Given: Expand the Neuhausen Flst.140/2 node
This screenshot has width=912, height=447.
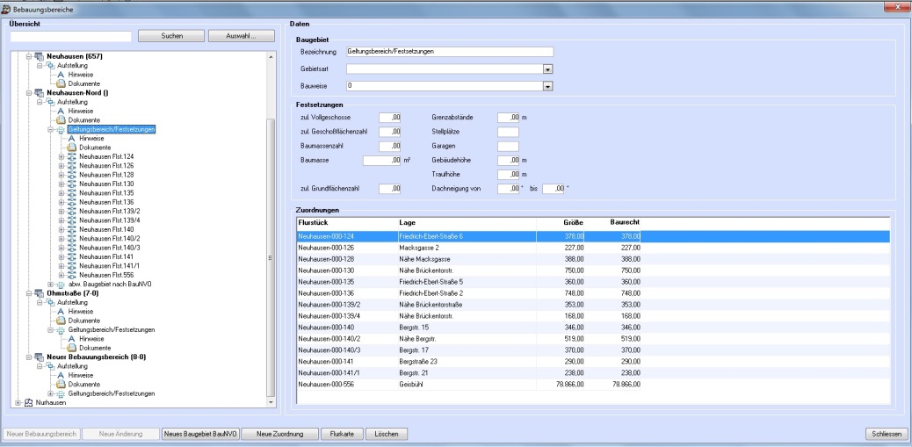Looking at the screenshot, I should tap(62, 238).
